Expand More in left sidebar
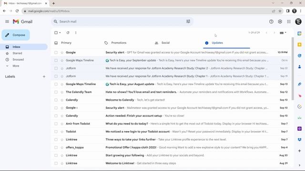 16,66
